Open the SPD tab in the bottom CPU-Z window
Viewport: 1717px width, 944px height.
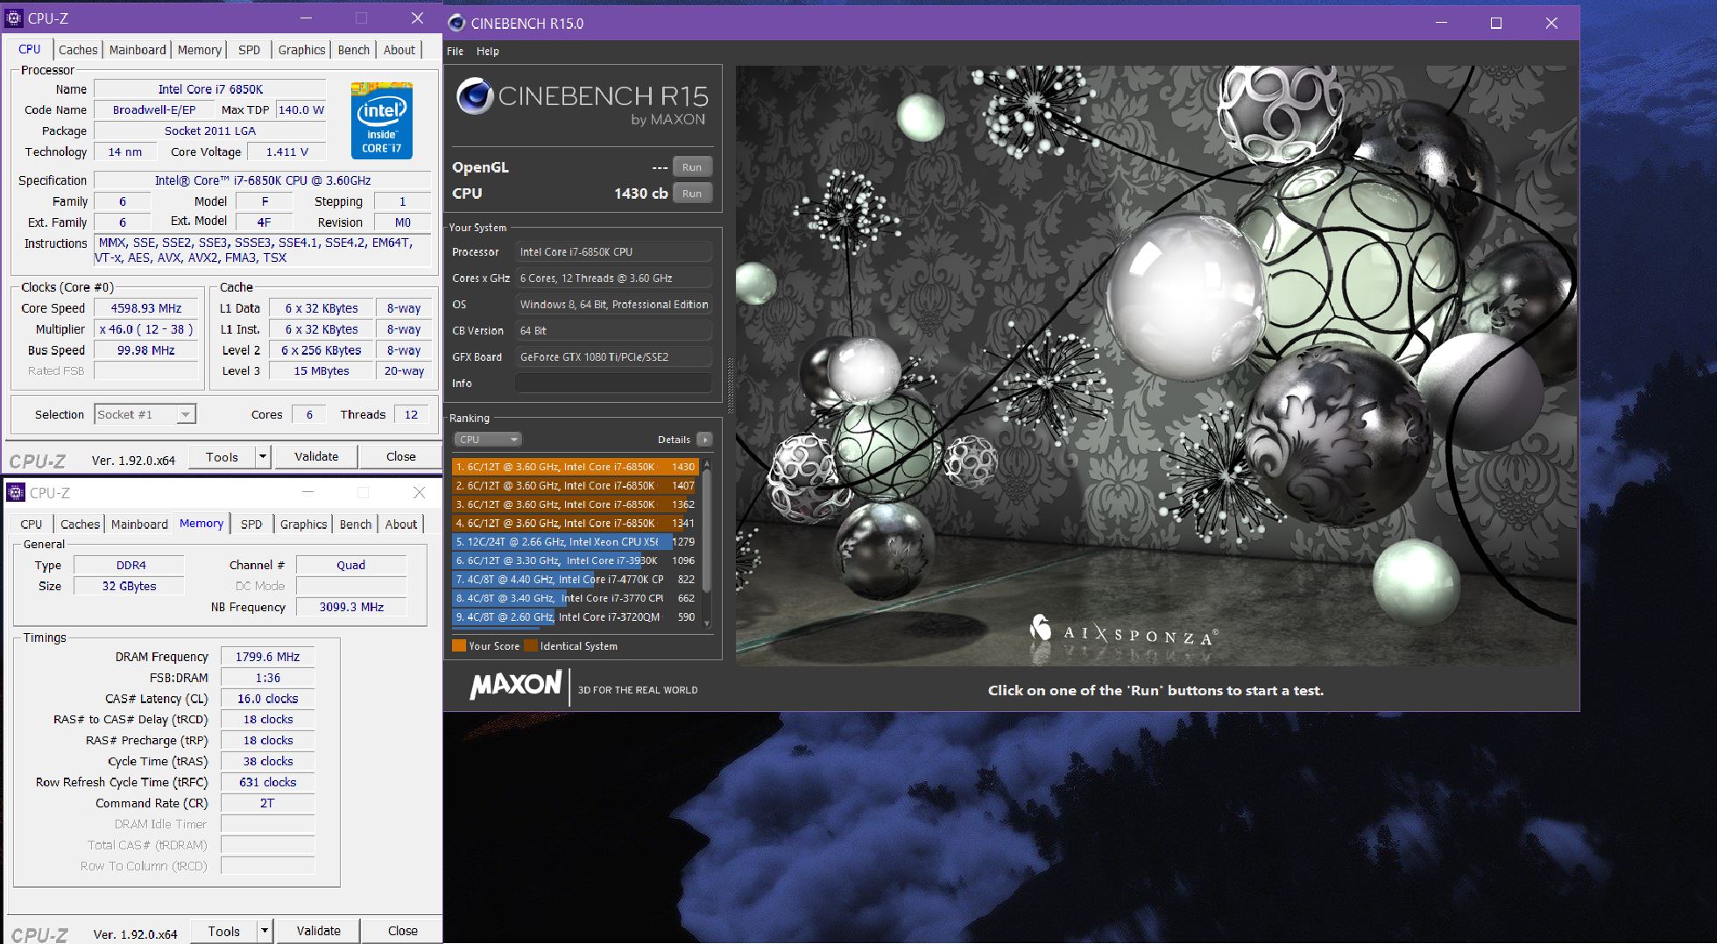[x=251, y=525]
